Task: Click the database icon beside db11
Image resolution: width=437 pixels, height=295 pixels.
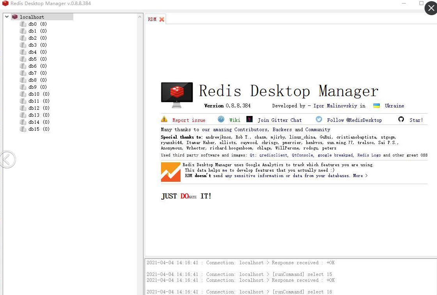Action: 23,101
